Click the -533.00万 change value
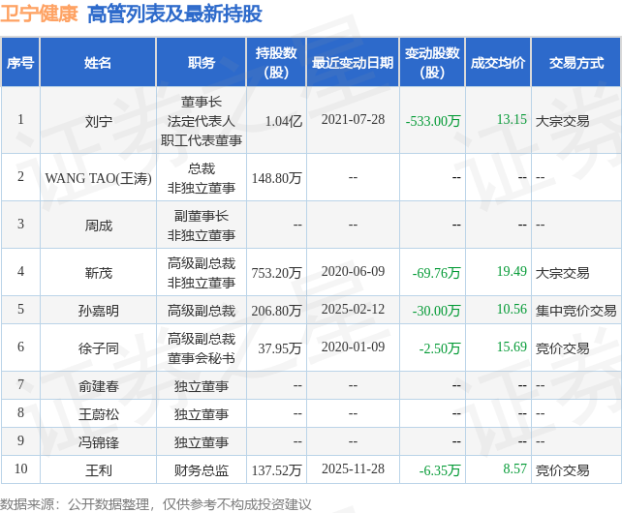 [x=433, y=121]
